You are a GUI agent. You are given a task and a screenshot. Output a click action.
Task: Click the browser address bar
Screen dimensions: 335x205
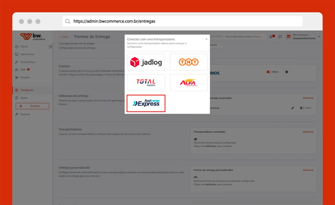(x=183, y=21)
